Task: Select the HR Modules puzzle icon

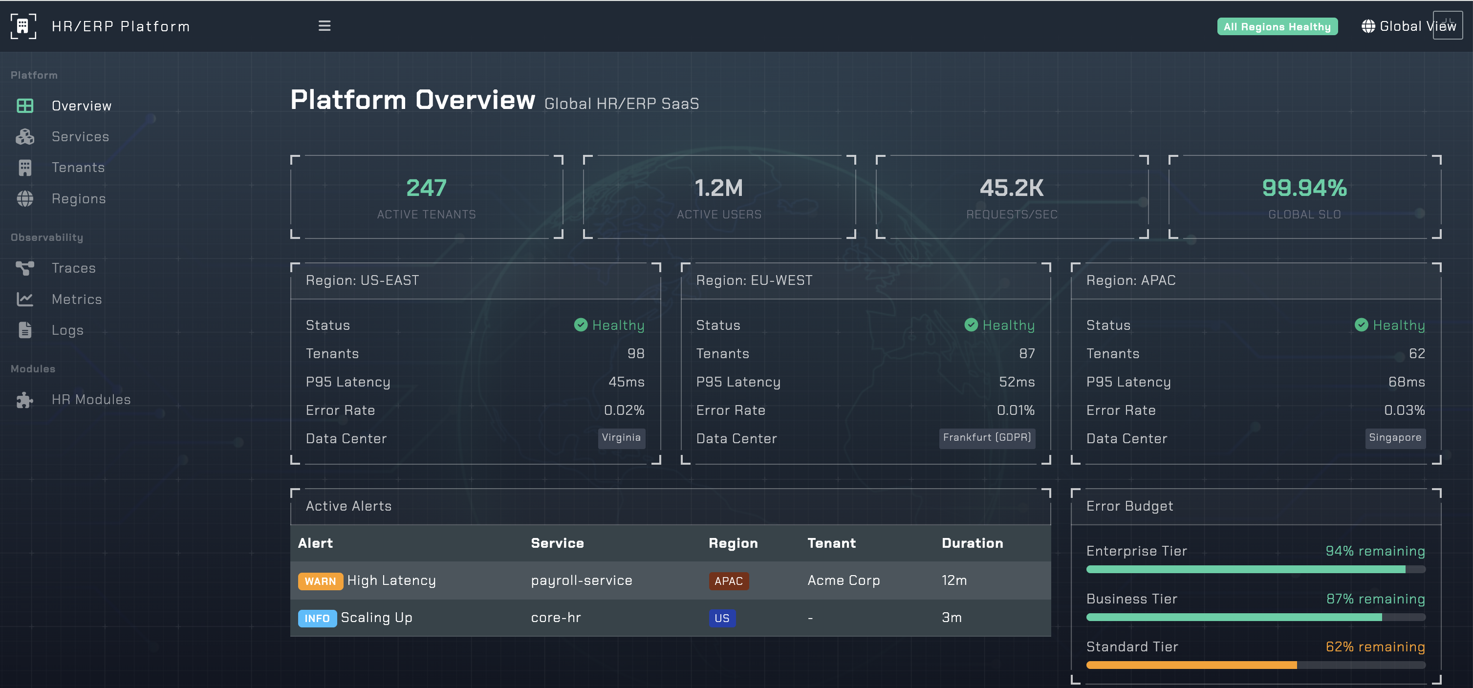Action: [x=24, y=399]
